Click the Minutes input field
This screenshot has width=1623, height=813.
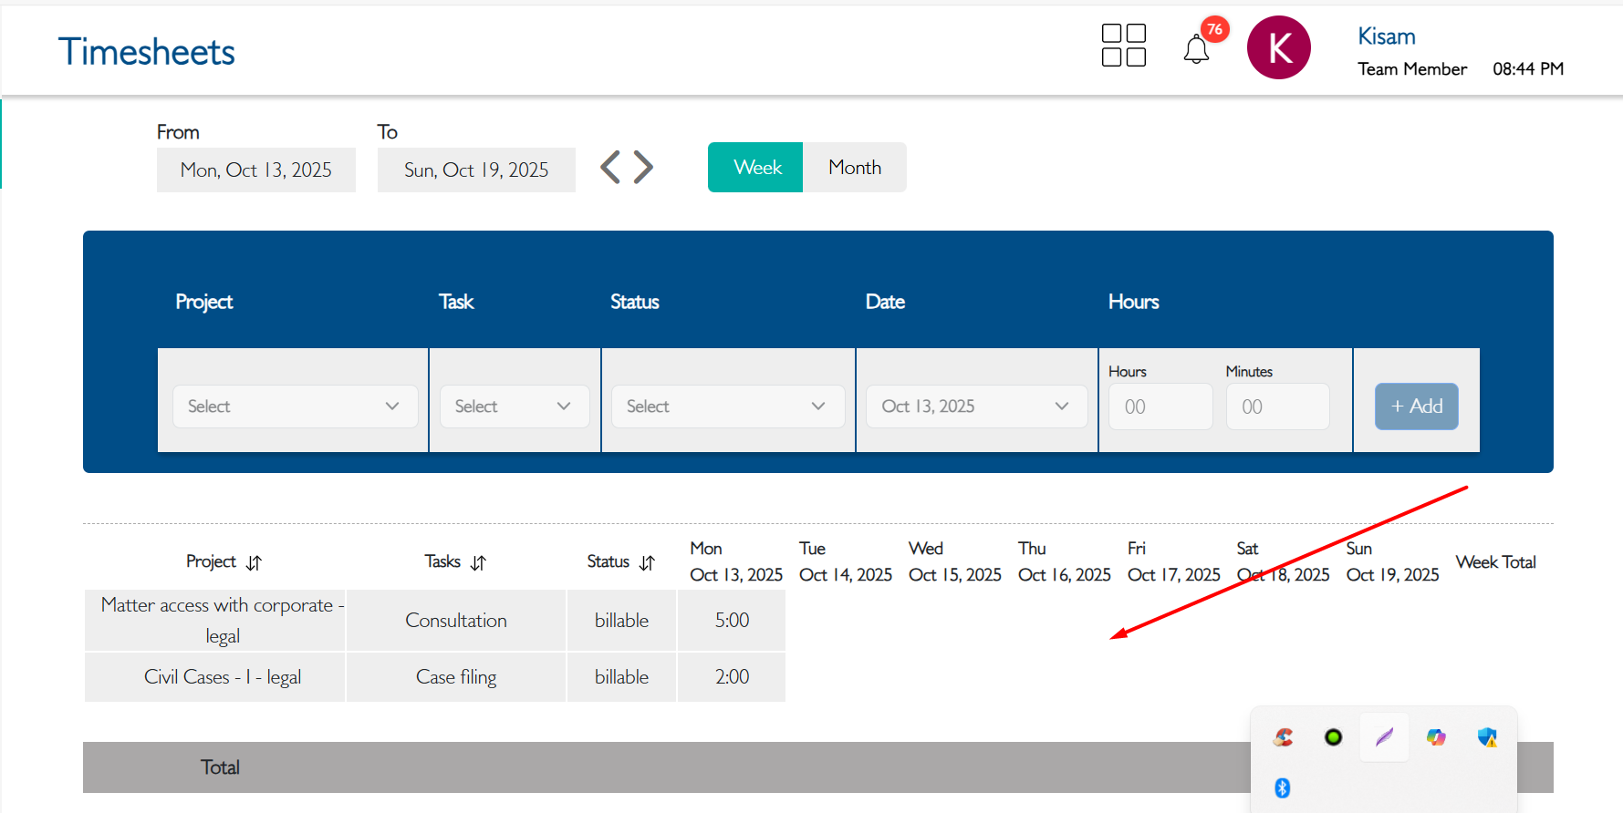1276,406
